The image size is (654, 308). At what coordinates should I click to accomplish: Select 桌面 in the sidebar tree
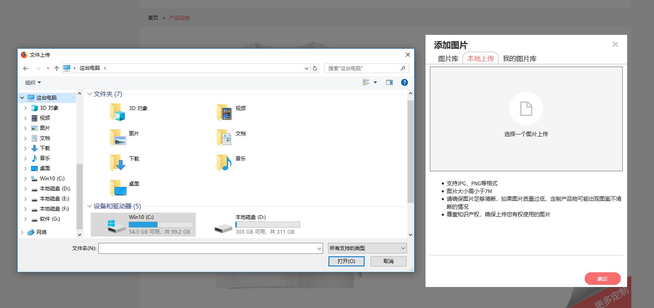(x=45, y=168)
